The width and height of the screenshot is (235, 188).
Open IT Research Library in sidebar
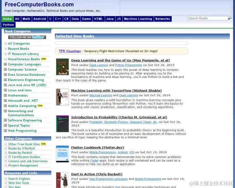pos(23,54)
